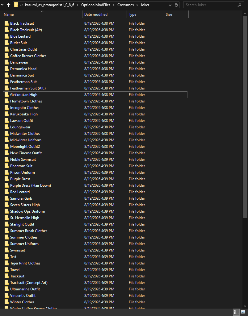248x316 pixels.
Task: Select the Red Leotard folder name
Action: (20, 192)
